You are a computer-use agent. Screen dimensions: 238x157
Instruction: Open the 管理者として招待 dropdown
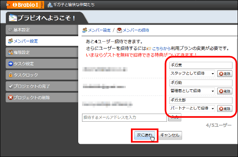pyautogui.click(x=192, y=91)
